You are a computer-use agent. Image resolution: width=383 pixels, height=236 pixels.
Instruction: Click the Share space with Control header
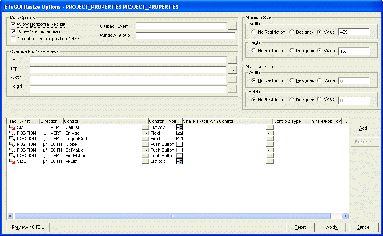tap(227, 121)
